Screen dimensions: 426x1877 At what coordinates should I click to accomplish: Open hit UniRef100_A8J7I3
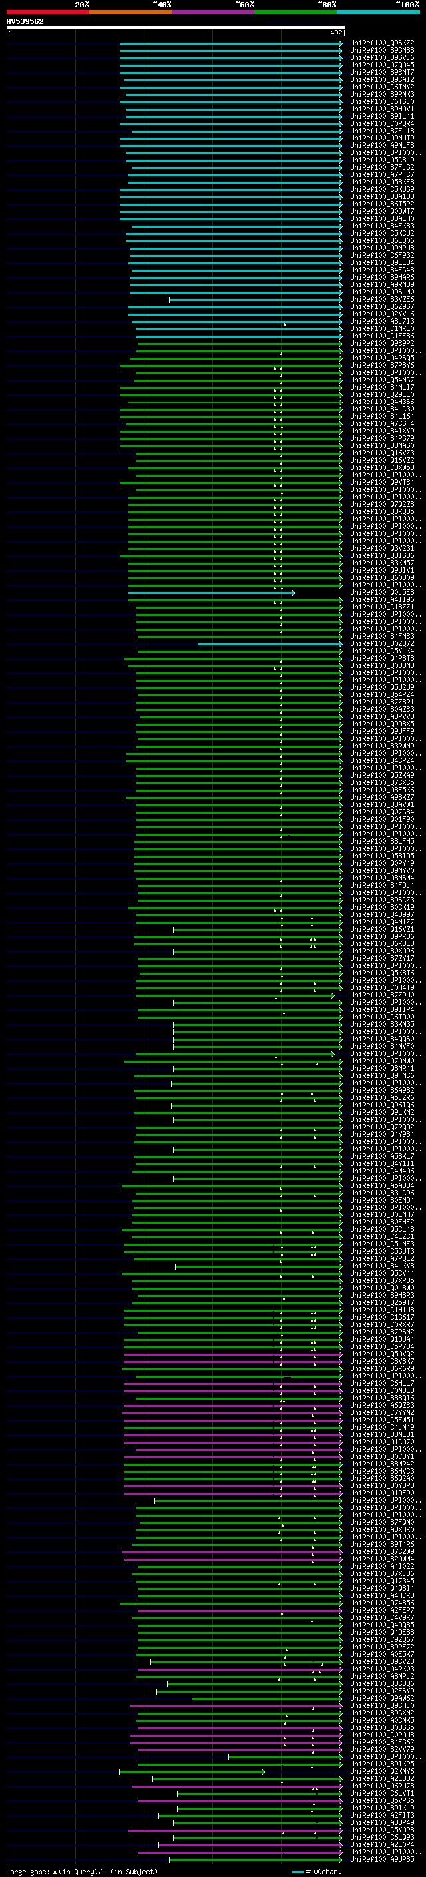[382, 322]
